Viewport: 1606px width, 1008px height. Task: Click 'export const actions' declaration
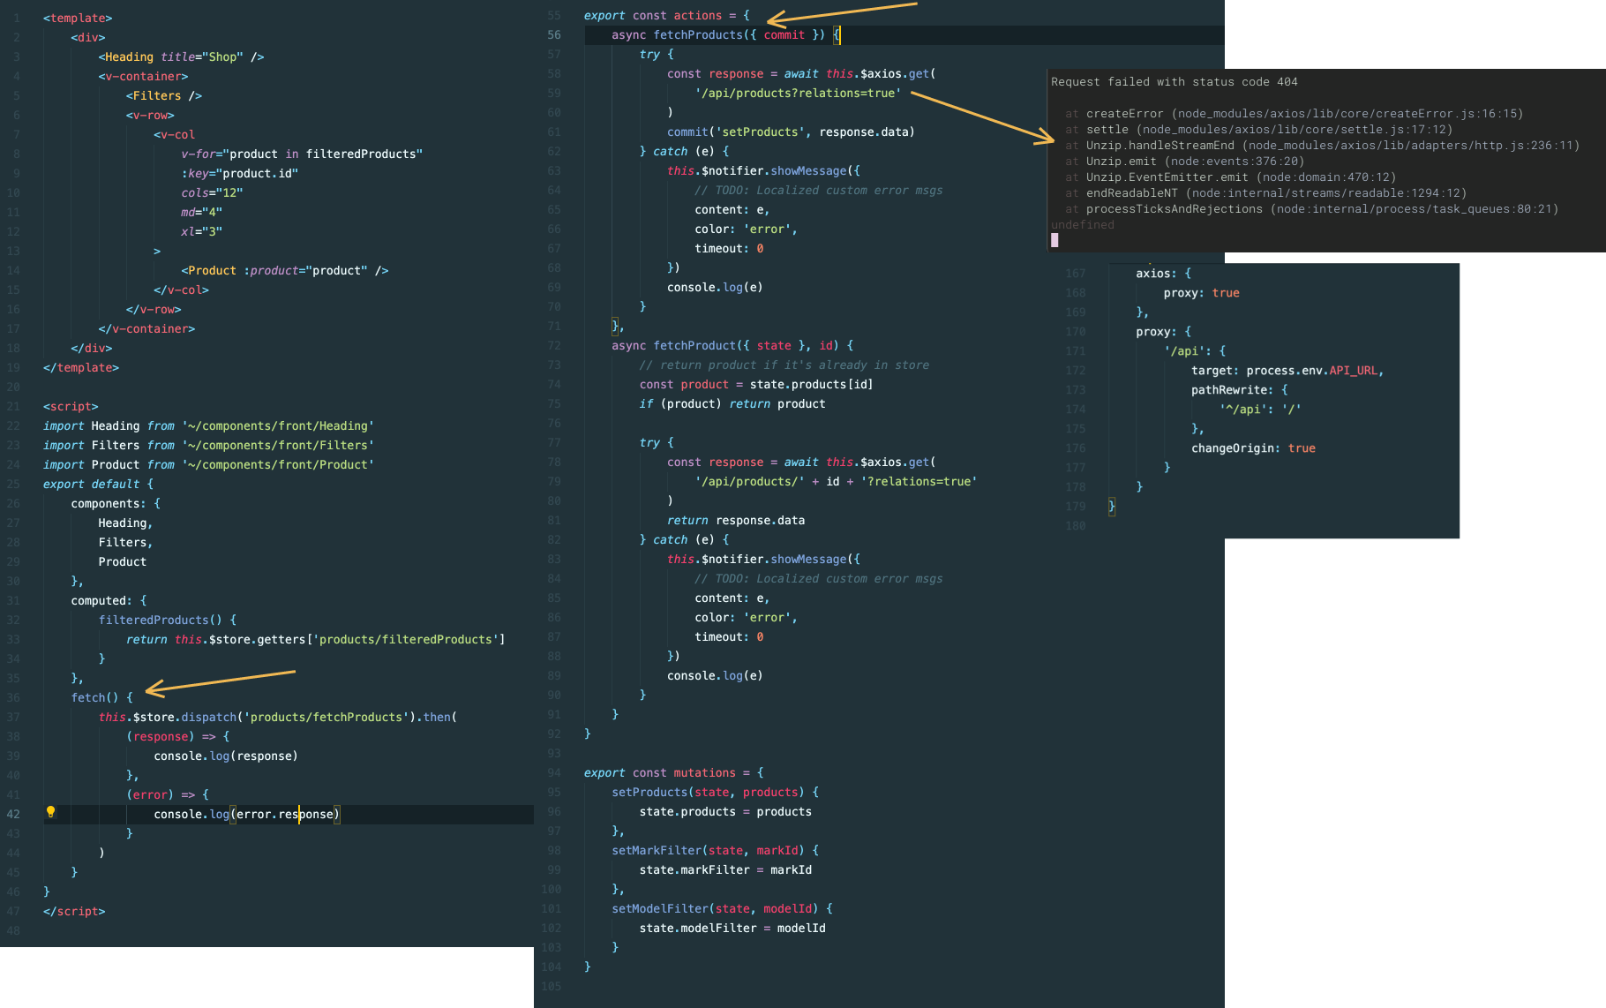coord(666,16)
